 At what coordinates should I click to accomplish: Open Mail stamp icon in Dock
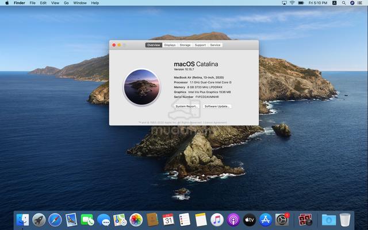[71, 220]
